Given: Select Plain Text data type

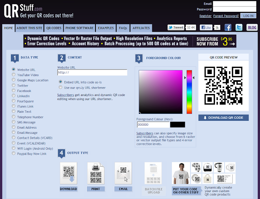Looking at the screenshot, I should coord(13,111).
